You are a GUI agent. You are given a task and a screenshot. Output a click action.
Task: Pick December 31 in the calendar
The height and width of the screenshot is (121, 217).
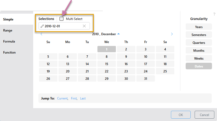click(146, 78)
